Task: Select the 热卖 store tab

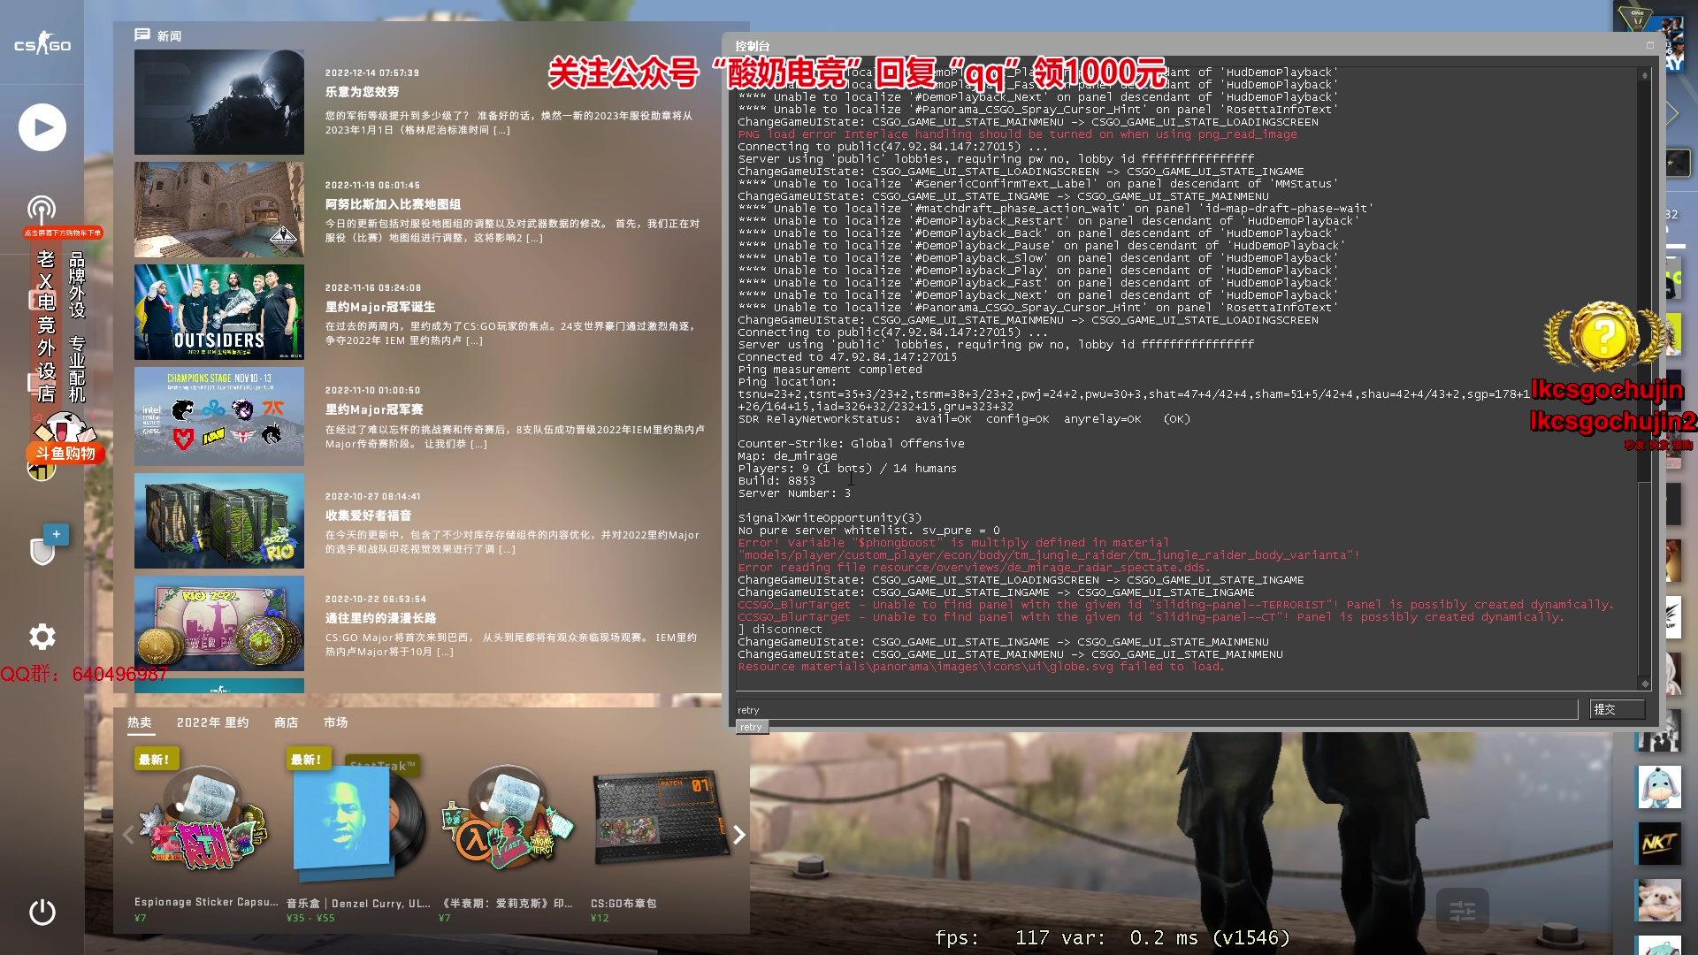Action: (x=140, y=722)
